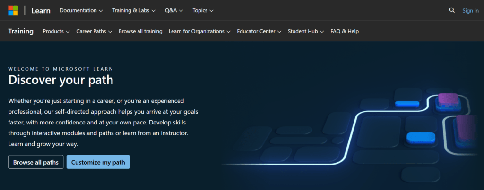This screenshot has height=190, width=484.
Task: Open the Educator Center dropdown
Action: pos(259,31)
